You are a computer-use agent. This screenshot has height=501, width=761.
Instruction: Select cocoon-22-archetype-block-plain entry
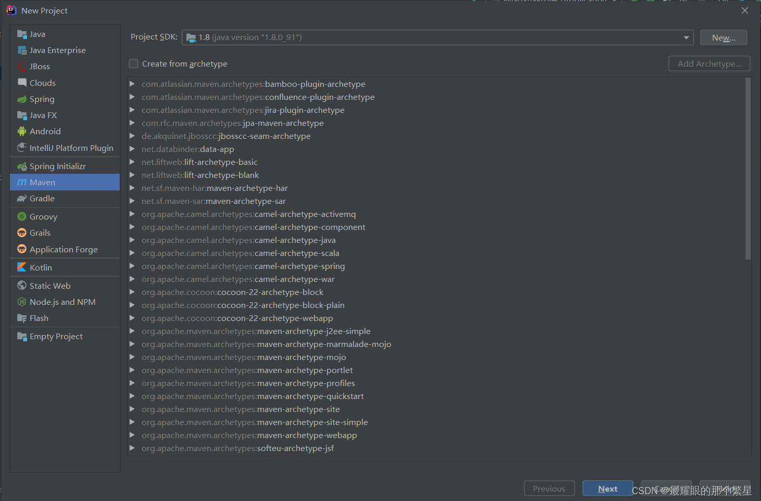pyautogui.click(x=243, y=305)
